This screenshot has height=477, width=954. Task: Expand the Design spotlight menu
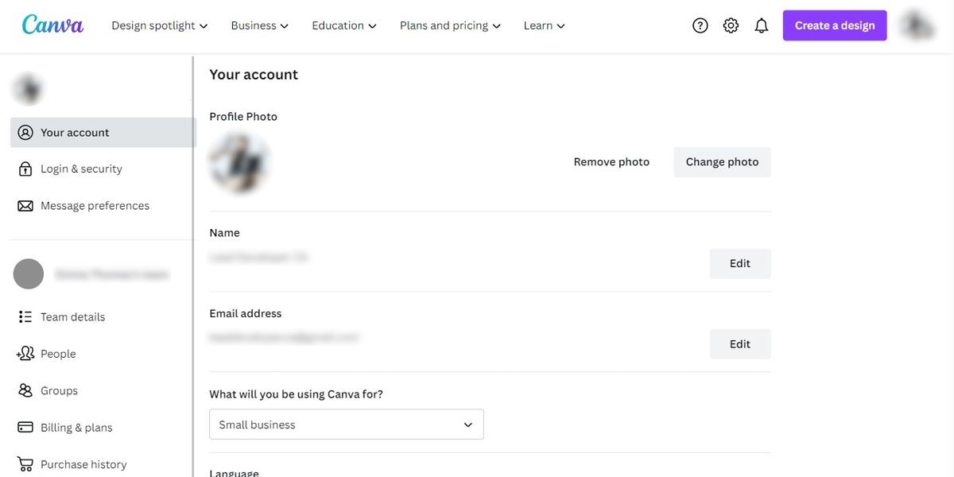pyautogui.click(x=160, y=25)
